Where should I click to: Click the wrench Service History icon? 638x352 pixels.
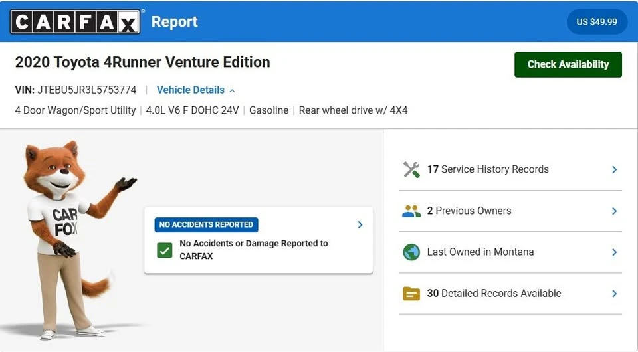click(x=411, y=169)
